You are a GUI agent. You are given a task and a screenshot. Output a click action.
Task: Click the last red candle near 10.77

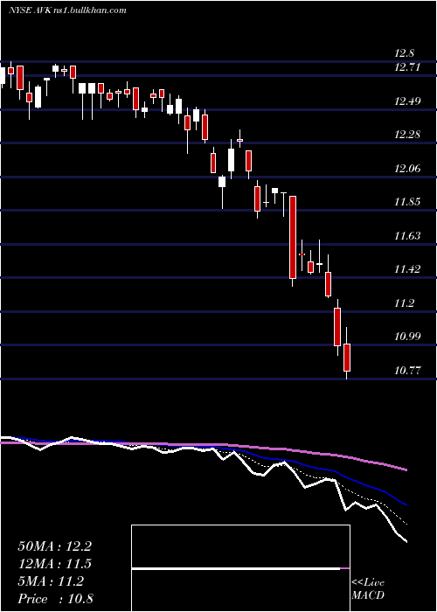[x=347, y=357]
